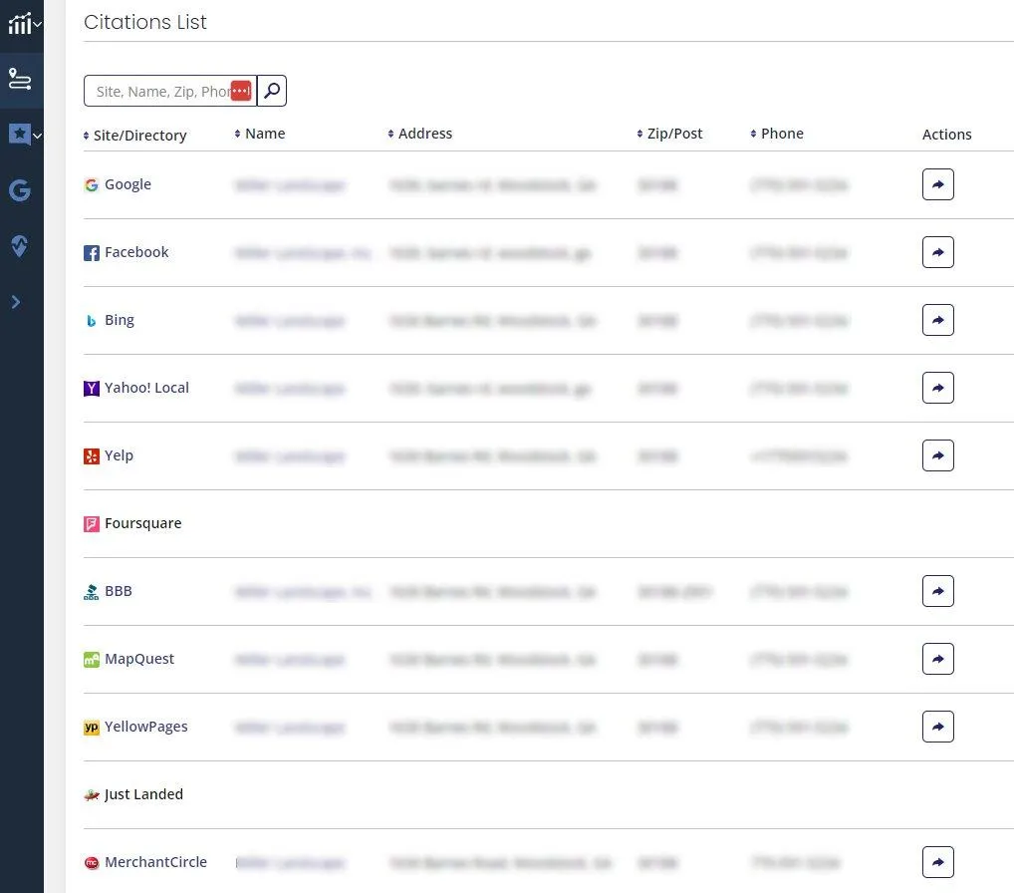Open the Google G sidebar icon
1014x893 pixels.
point(19,190)
